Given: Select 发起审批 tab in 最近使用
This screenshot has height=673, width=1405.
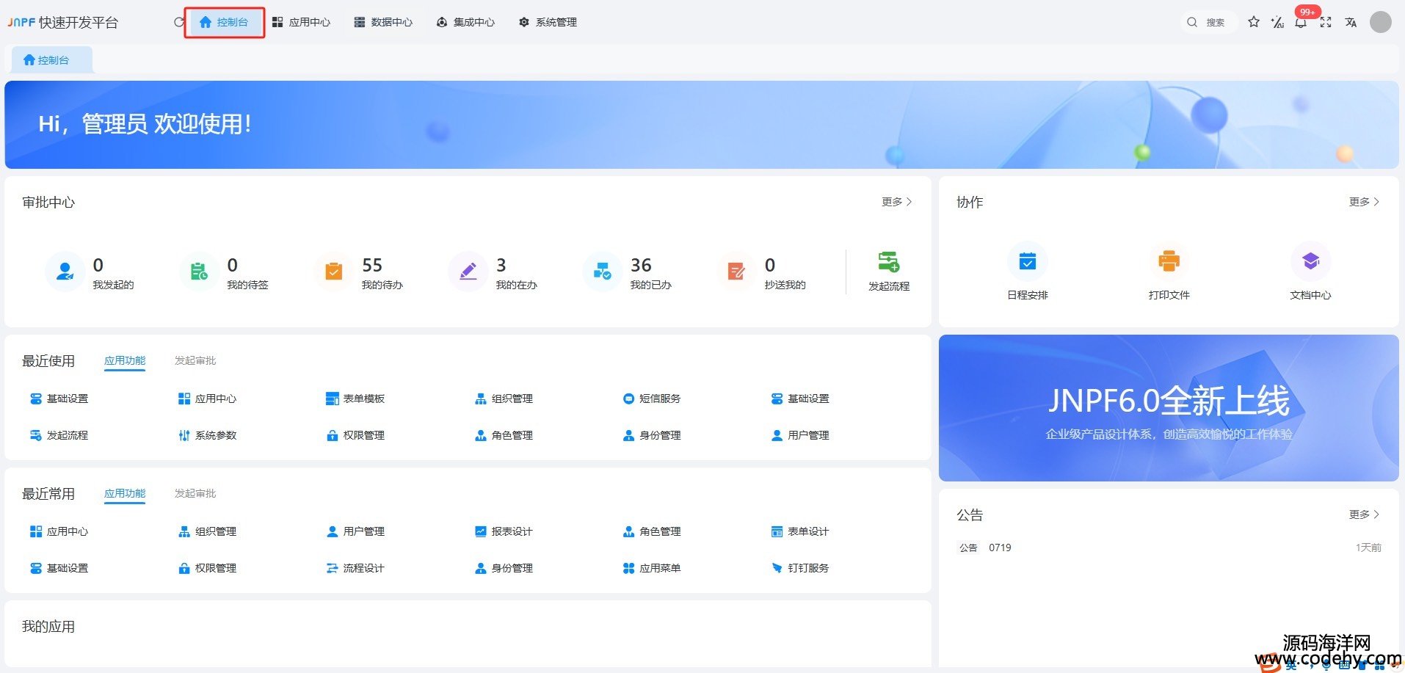Looking at the screenshot, I should click(x=195, y=361).
